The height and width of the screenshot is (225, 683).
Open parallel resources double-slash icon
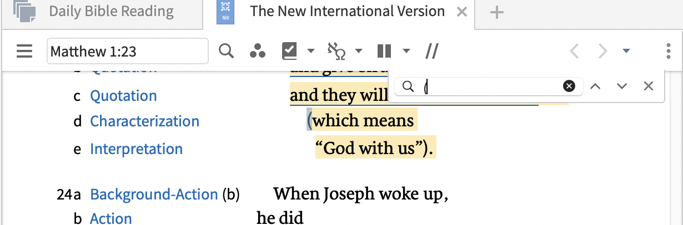click(x=432, y=52)
